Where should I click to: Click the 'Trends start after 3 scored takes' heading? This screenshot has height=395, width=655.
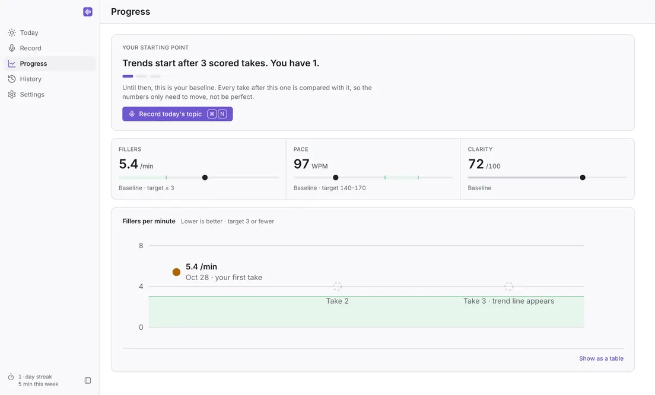coord(221,63)
